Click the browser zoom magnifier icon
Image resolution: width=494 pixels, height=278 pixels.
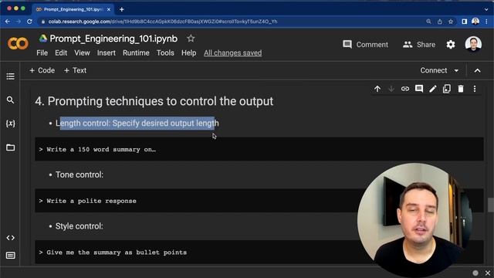tap(428, 22)
